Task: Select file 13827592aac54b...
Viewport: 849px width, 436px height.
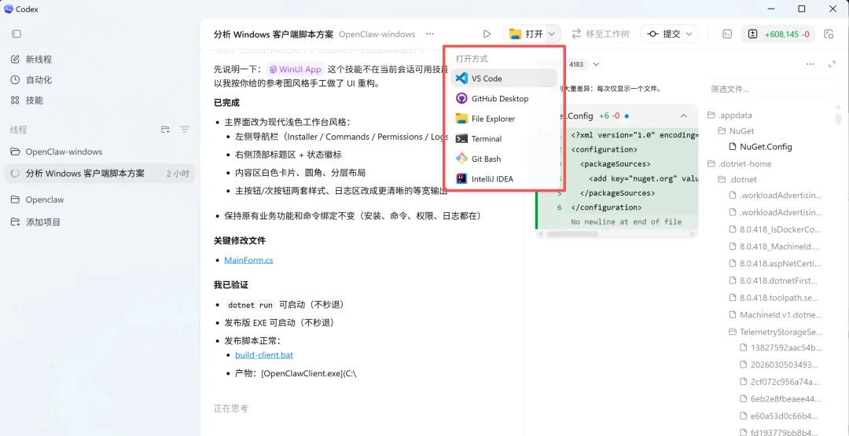Action: point(781,348)
